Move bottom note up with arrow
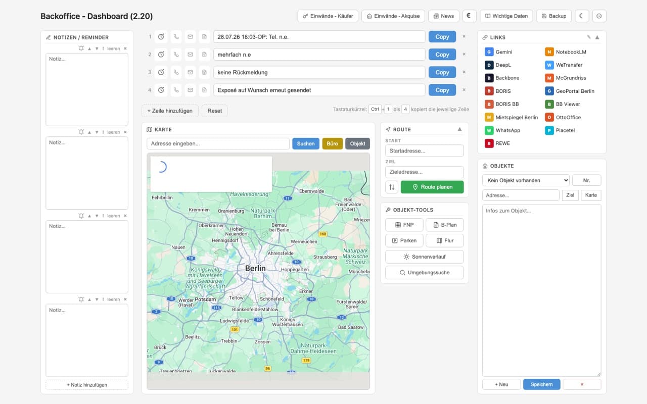Image resolution: width=647 pixels, height=404 pixels. point(89,299)
